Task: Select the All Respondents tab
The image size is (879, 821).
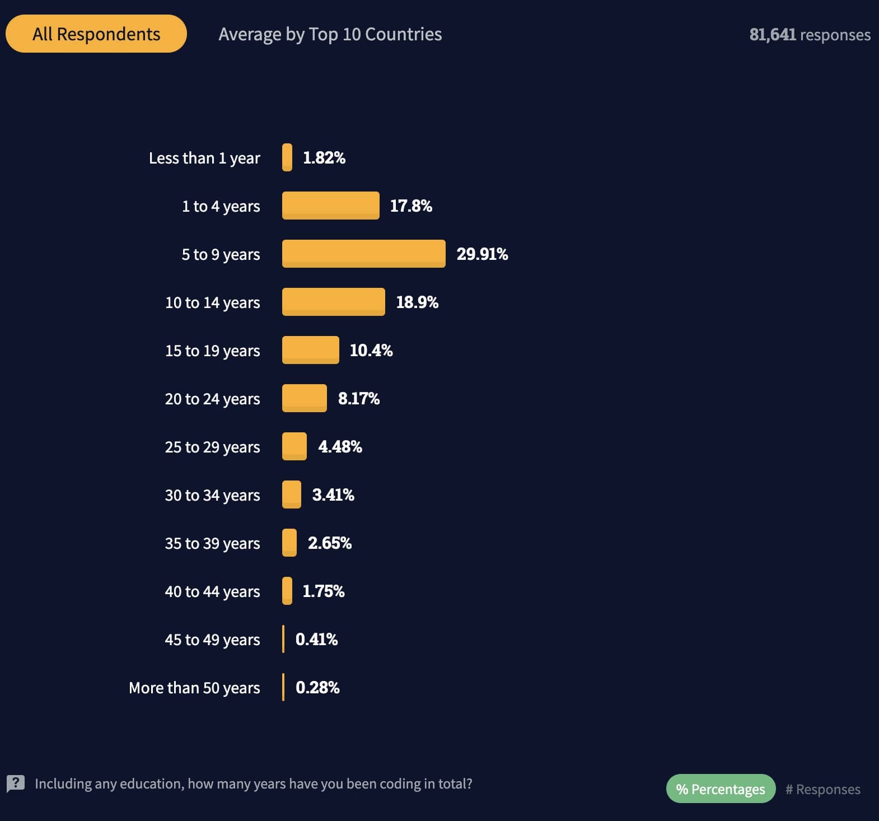Action: click(x=96, y=34)
